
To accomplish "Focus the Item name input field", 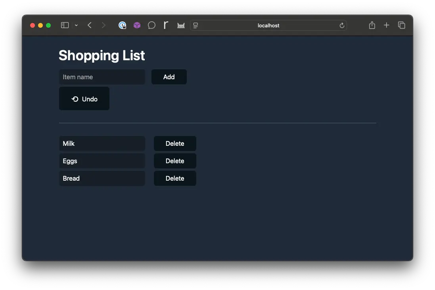I will tap(102, 77).
